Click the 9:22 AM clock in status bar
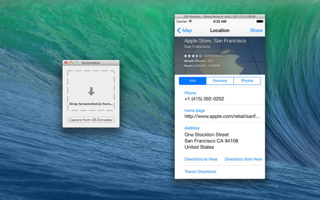This screenshot has height=200, width=320. pos(220,22)
